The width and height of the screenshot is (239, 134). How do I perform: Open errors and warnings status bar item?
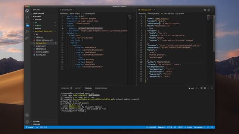coord(43,127)
